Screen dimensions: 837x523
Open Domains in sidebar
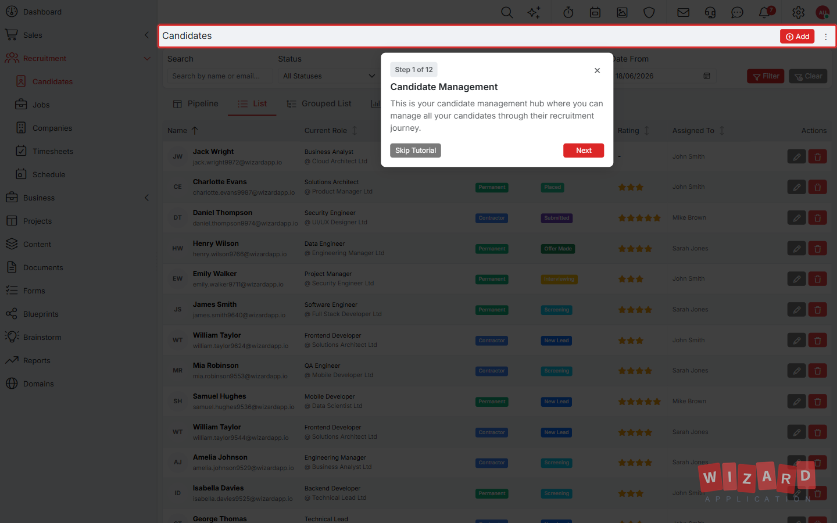point(38,384)
